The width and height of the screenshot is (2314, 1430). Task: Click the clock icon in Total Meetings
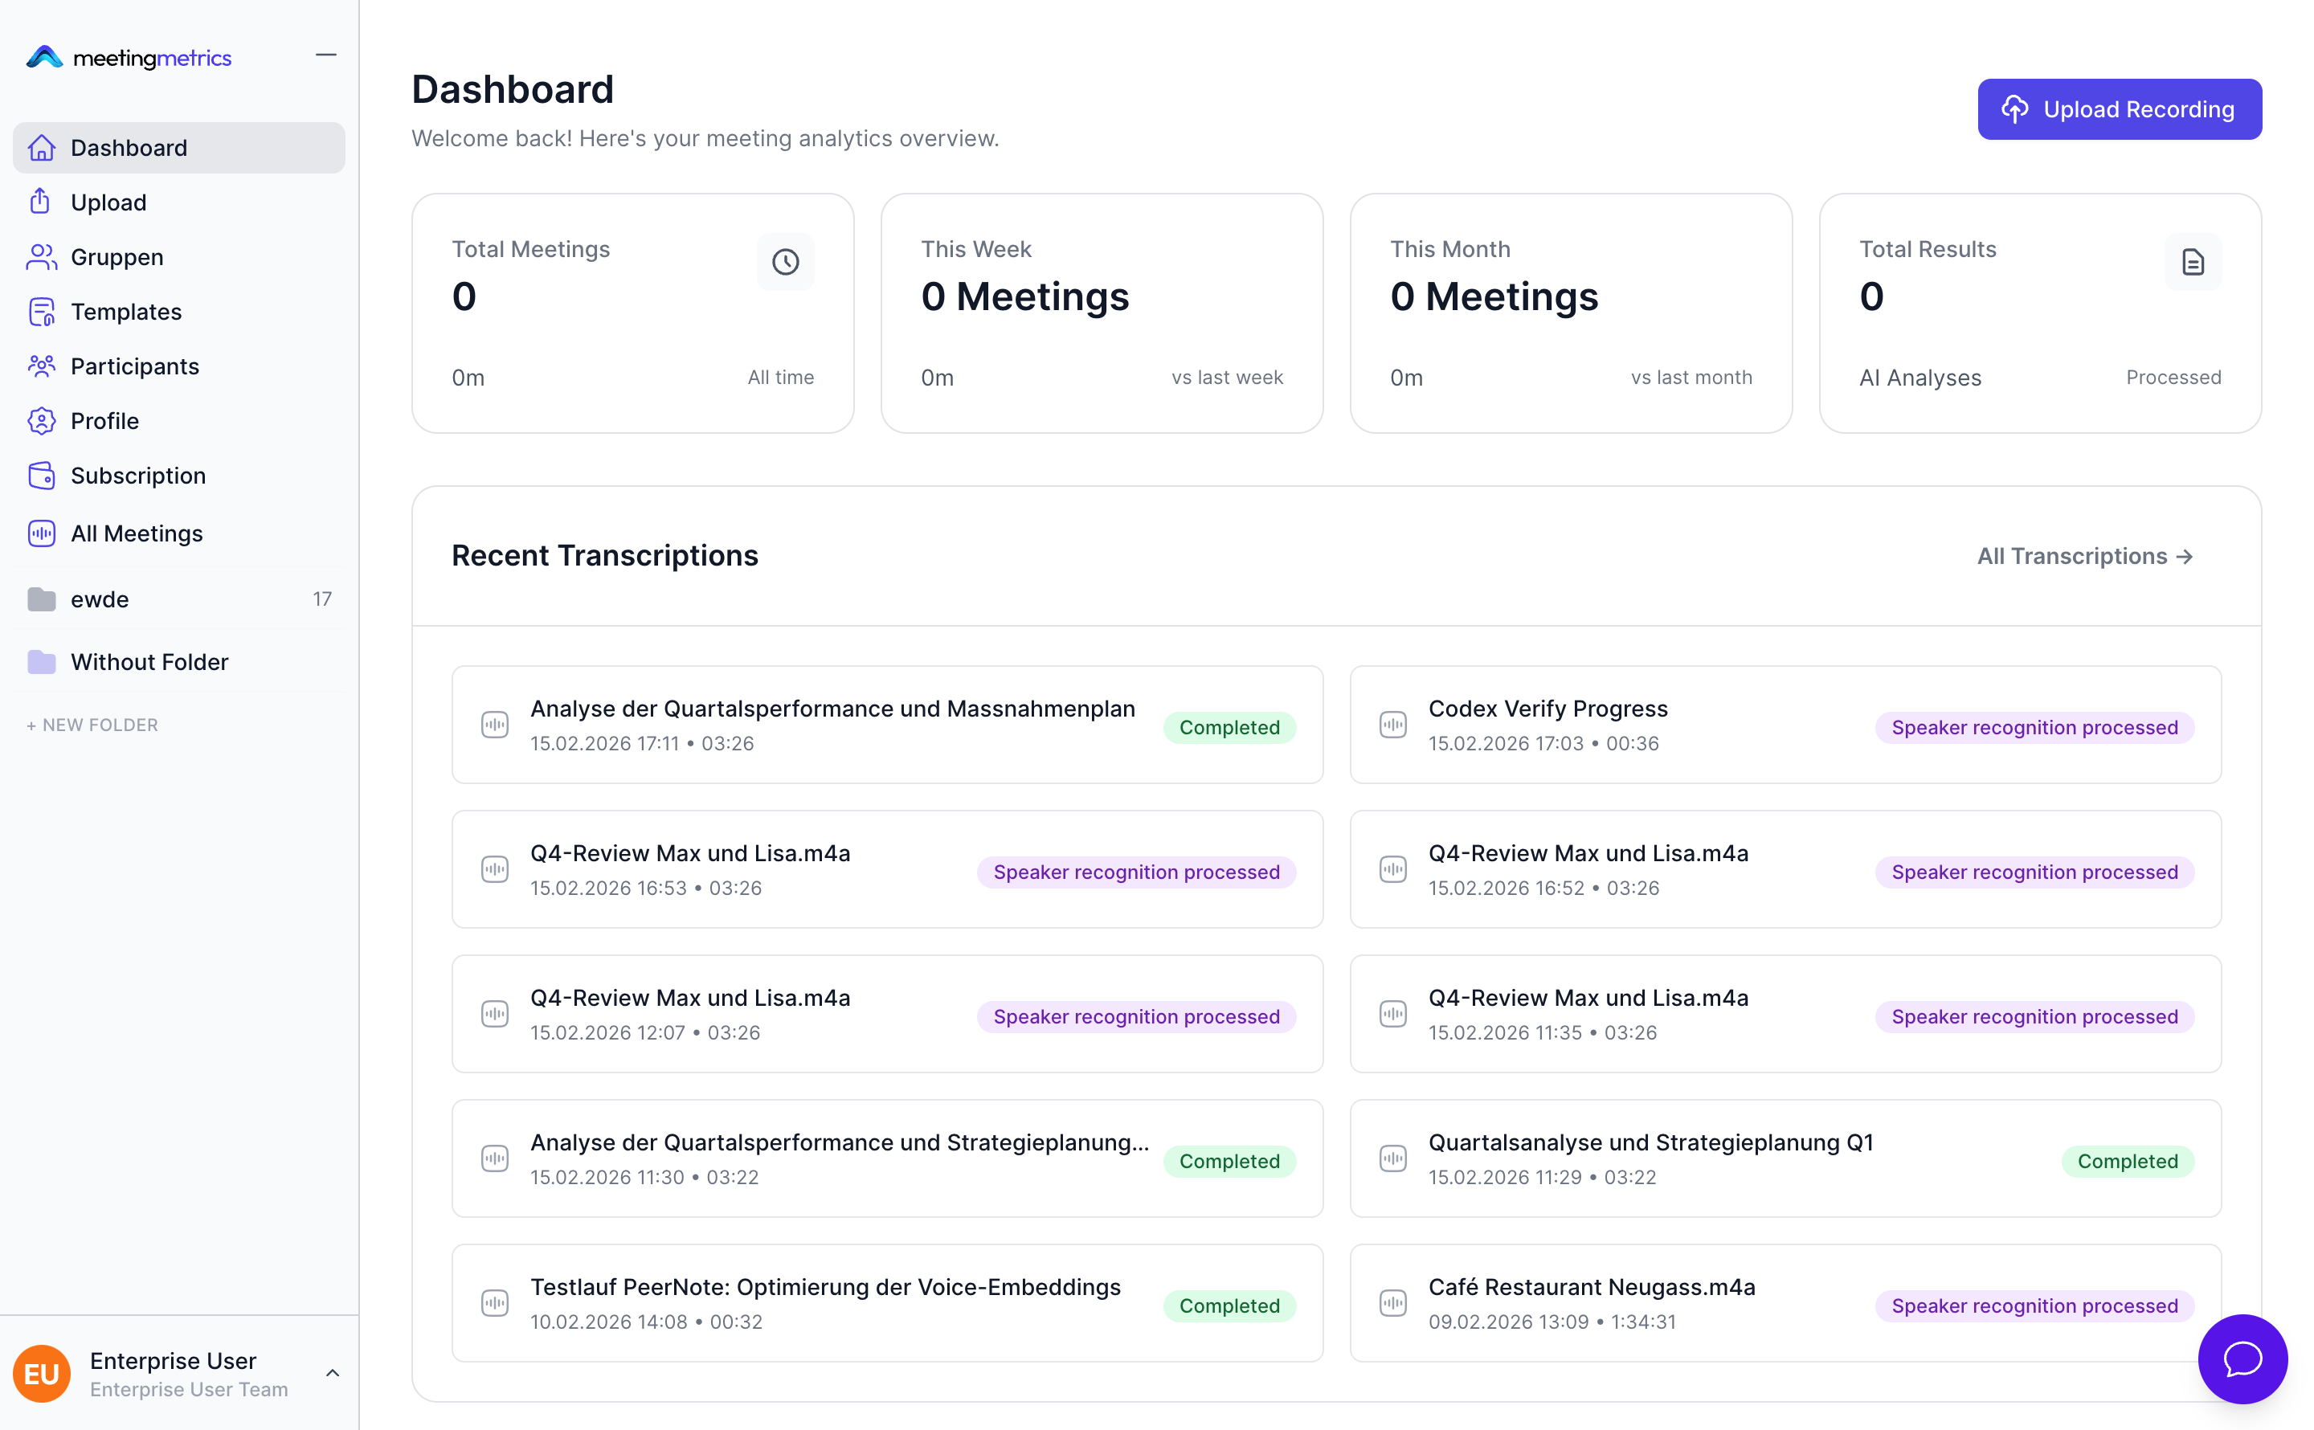785,262
